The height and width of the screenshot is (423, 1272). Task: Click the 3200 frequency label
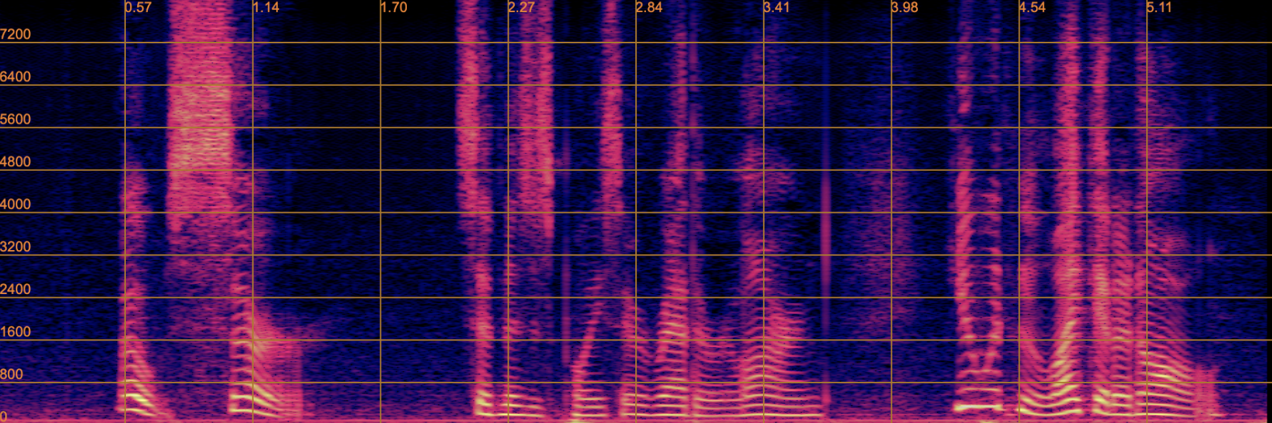click(x=15, y=247)
